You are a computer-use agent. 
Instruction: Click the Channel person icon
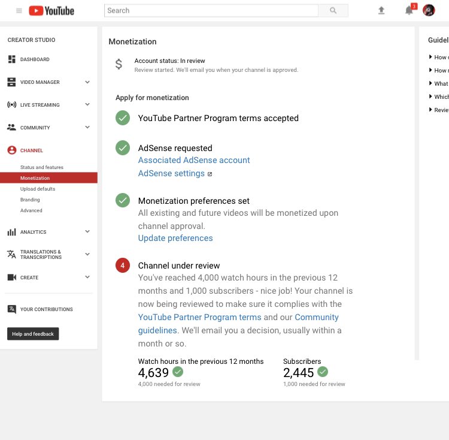tap(12, 150)
